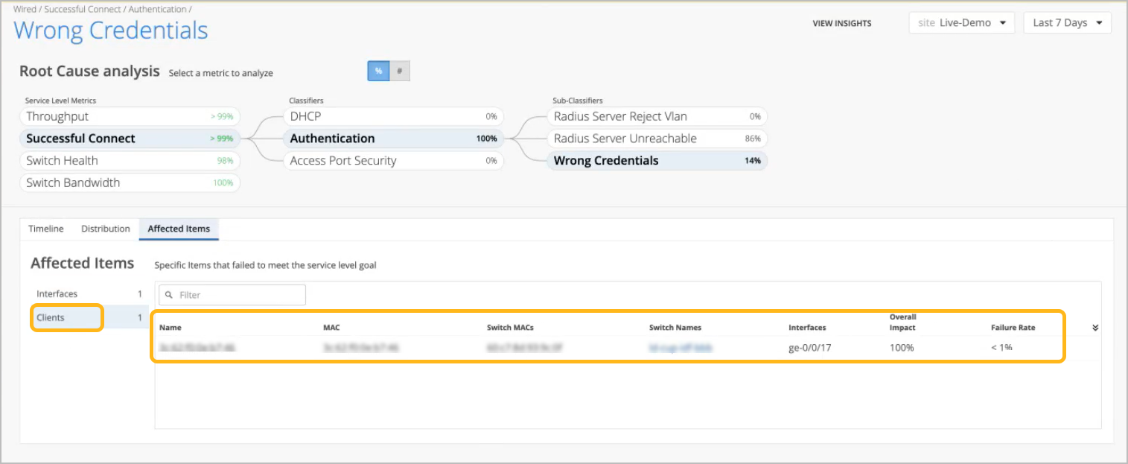Select the Throughput service level metric
Image resolution: width=1128 pixels, height=464 pixels.
(x=130, y=116)
